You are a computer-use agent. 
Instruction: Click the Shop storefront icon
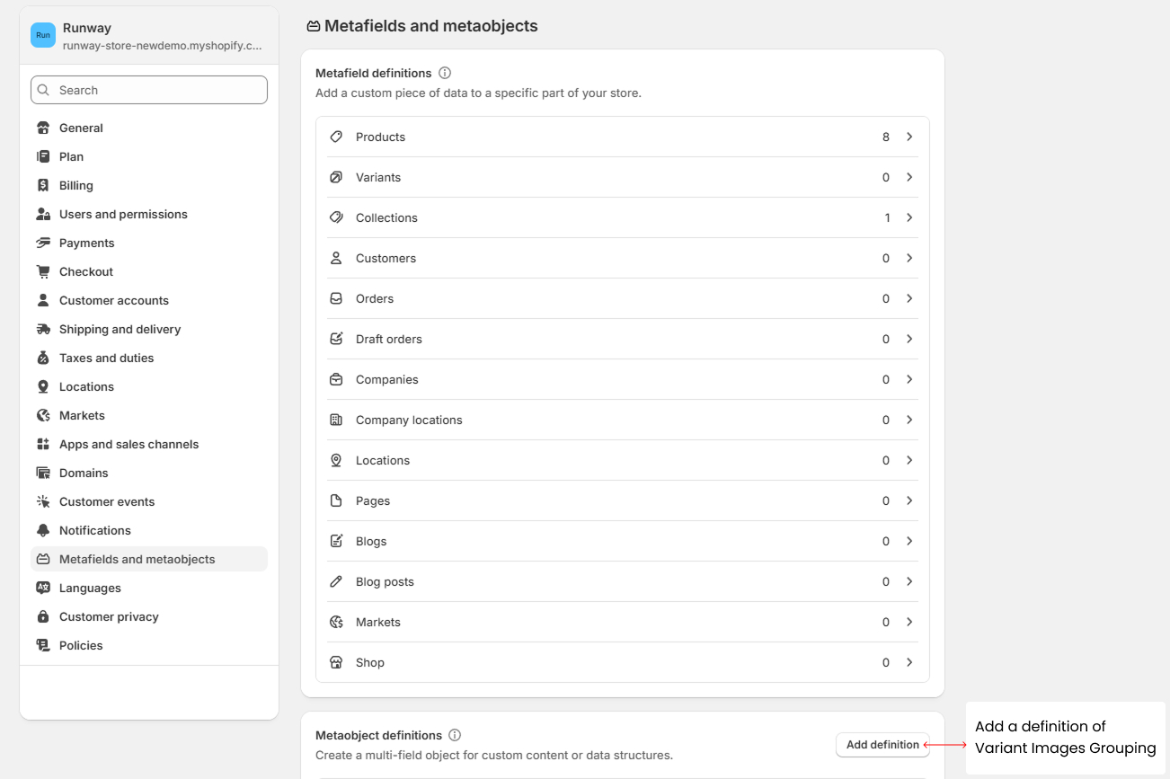[x=336, y=662]
